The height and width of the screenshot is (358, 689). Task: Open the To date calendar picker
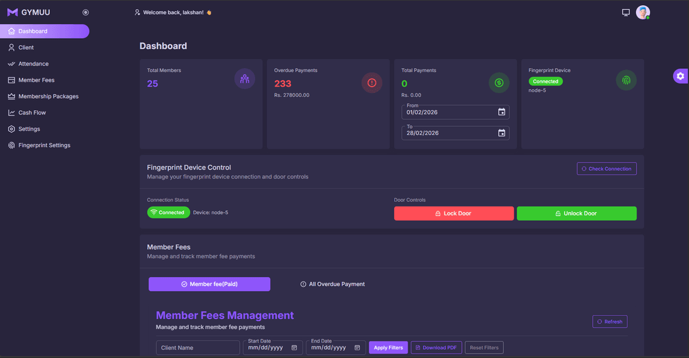tap(501, 133)
